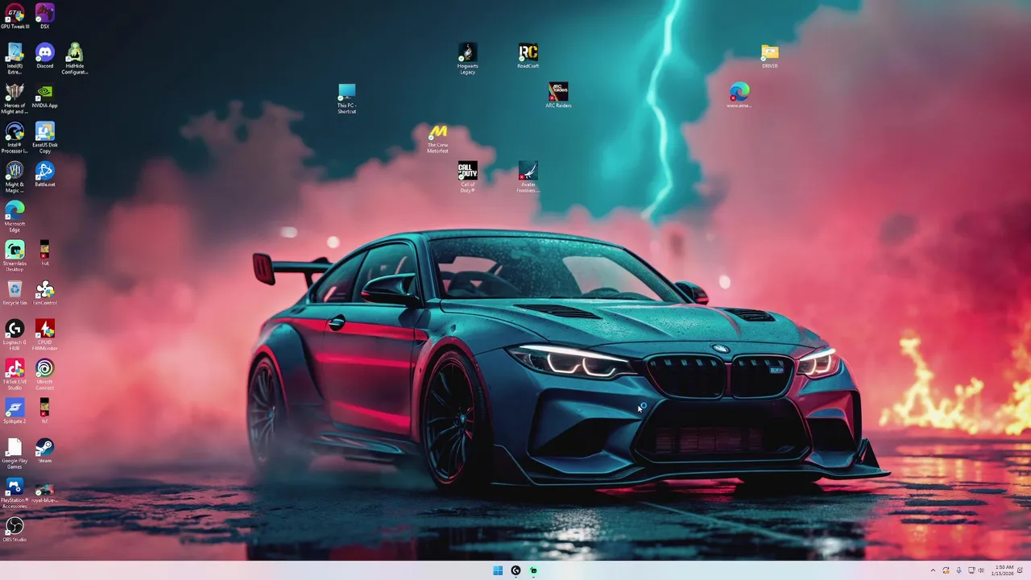Select Intel Processor desktop icon
This screenshot has width=1031, height=580.
(x=14, y=137)
